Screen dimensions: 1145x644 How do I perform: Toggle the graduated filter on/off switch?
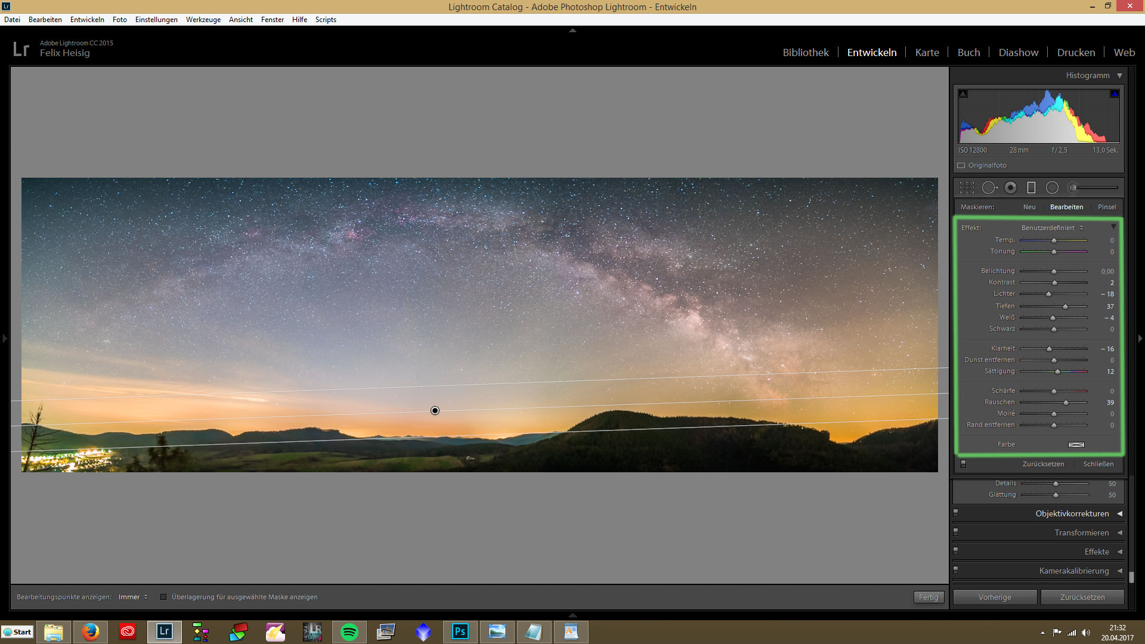(x=963, y=464)
